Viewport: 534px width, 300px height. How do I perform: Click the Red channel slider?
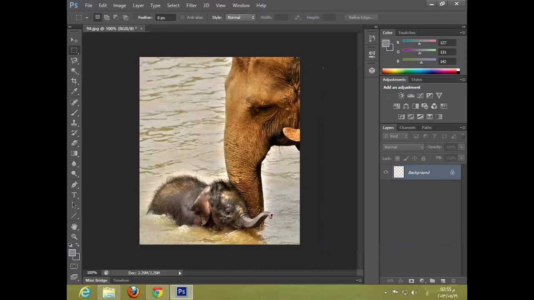419,42
